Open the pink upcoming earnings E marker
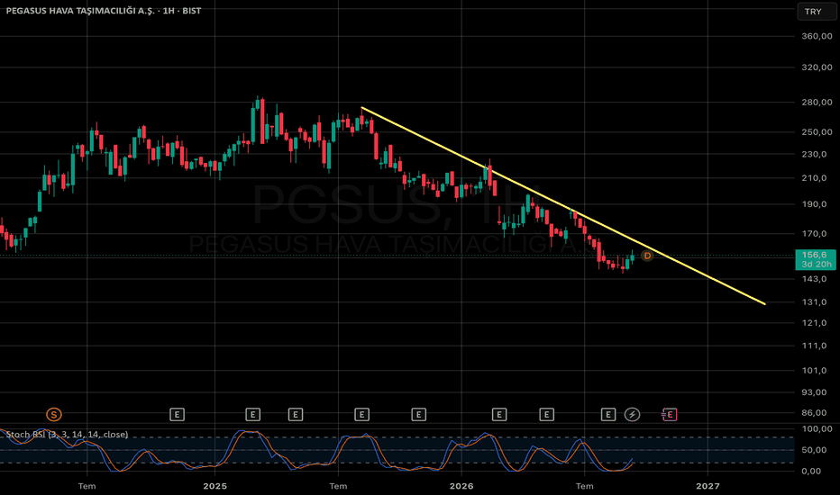840x495 pixels. [669, 414]
